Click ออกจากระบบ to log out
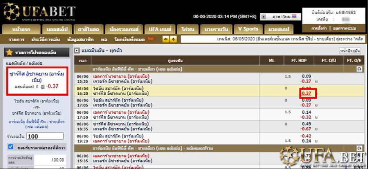The width and height of the screenshot is (368, 169). click(x=345, y=28)
